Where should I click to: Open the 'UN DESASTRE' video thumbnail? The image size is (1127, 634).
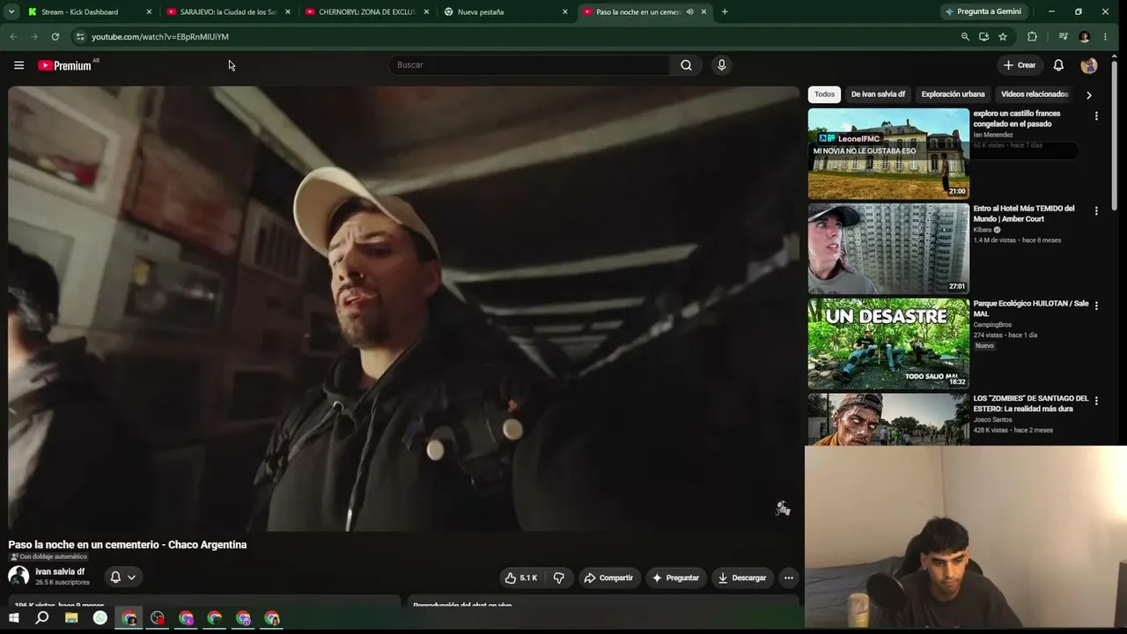[888, 343]
